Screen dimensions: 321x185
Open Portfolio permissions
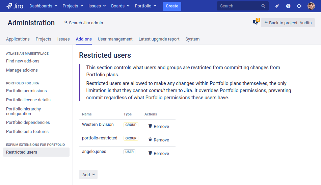26,91
